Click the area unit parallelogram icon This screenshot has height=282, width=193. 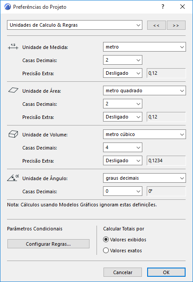coord(13,90)
